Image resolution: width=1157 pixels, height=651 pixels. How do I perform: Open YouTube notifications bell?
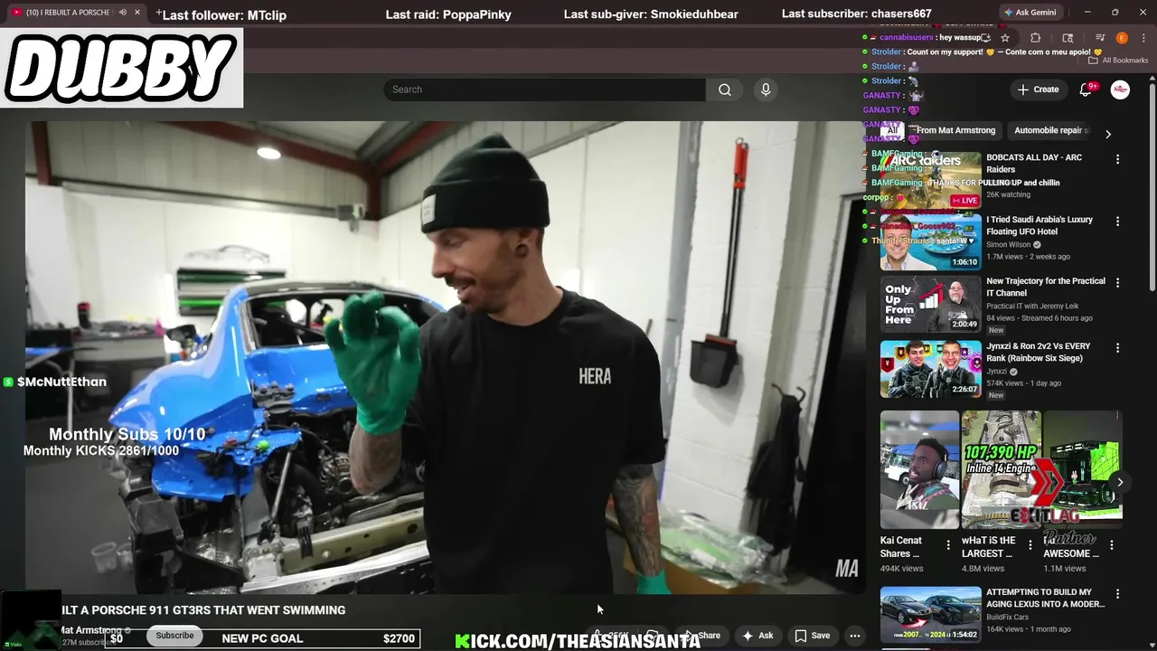pyautogui.click(x=1086, y=90)
